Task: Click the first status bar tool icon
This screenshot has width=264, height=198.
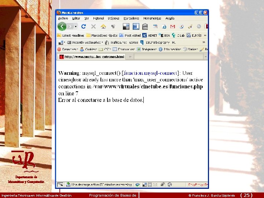Action: click(x=60, y=185)
